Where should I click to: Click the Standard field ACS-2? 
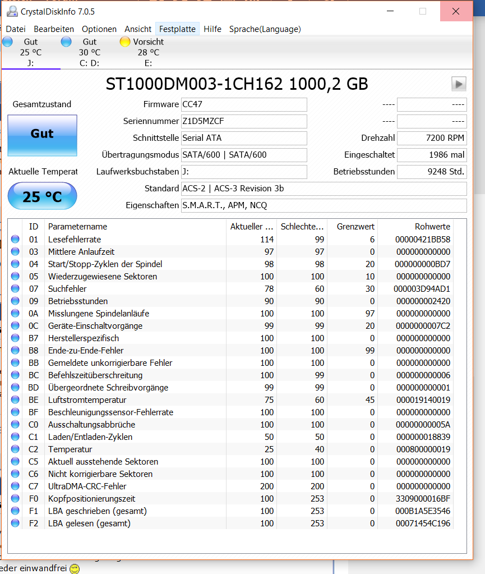point(324,189)
